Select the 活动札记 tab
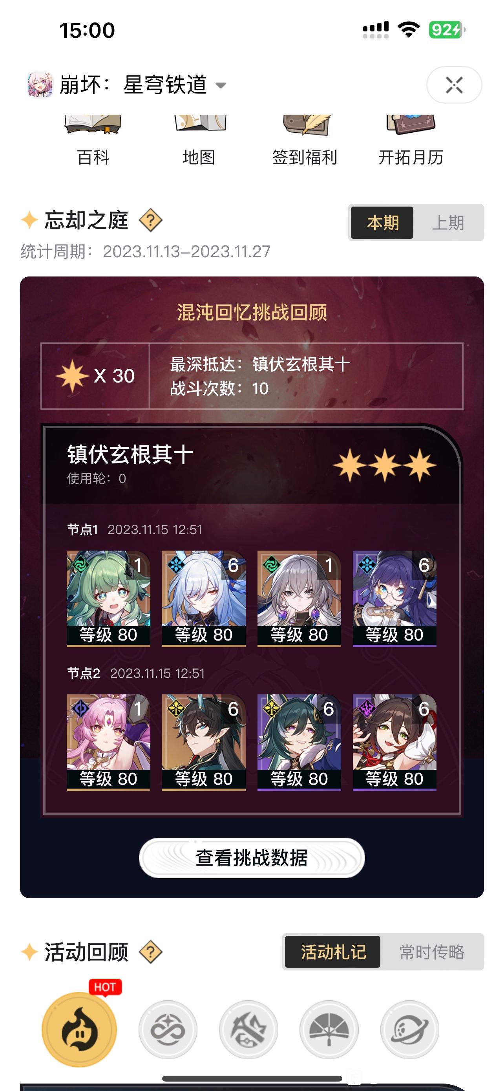This screenshot has width=504, height=1091. (332, 952)
